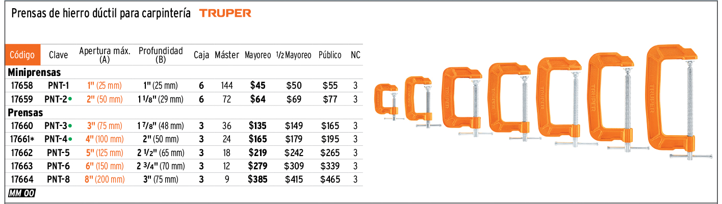Click the Público column header

(330, 55)
